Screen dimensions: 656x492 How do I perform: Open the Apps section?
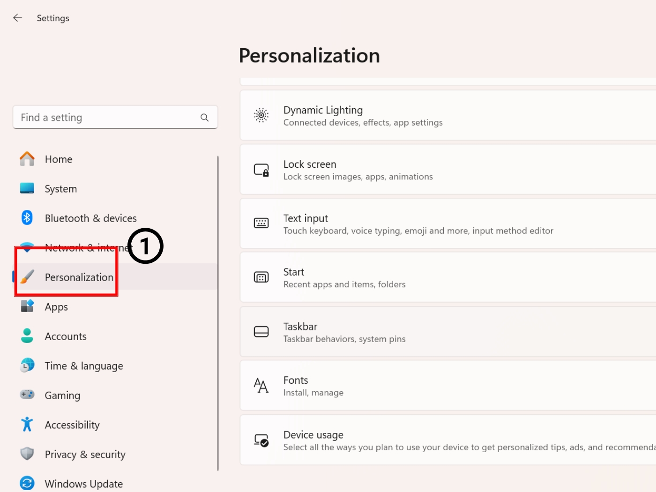(115, 307)
